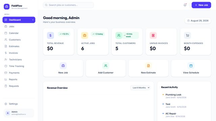Click the Total Customers value 5
This screenshot has width=216, height=121.
pyautogui.click(x=117, y=48)
